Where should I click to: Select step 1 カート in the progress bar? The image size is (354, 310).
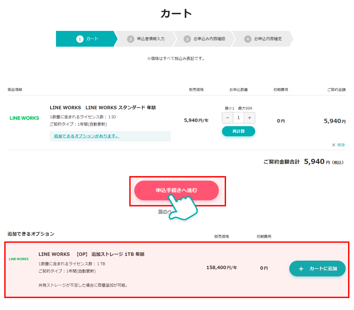click(x=87, y=39)
